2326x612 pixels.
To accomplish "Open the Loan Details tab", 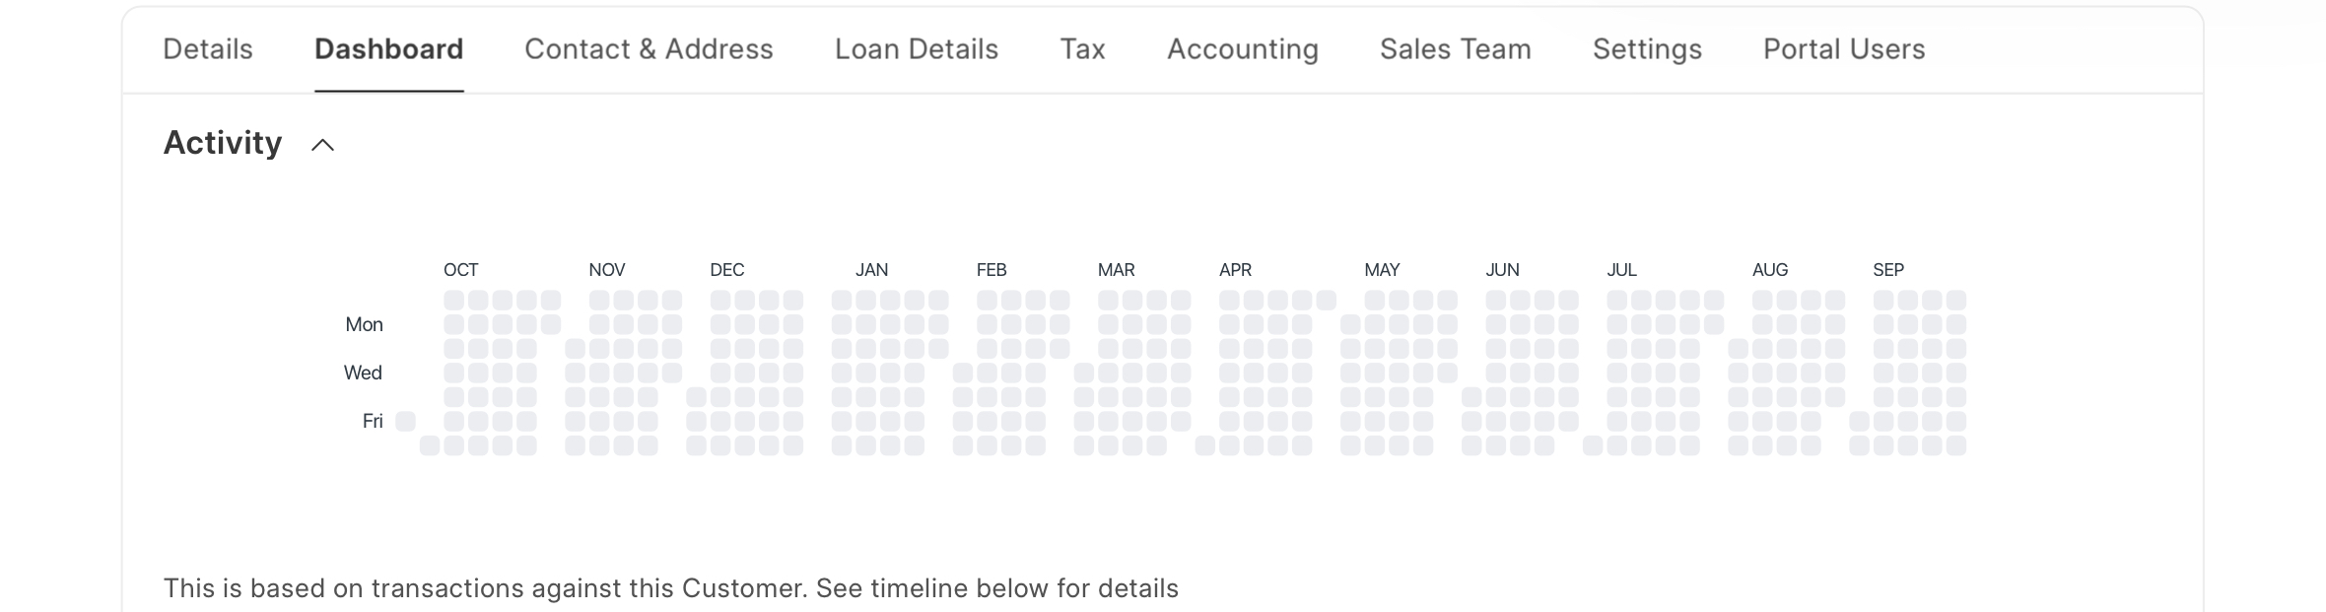I will [x=916, y=49].
